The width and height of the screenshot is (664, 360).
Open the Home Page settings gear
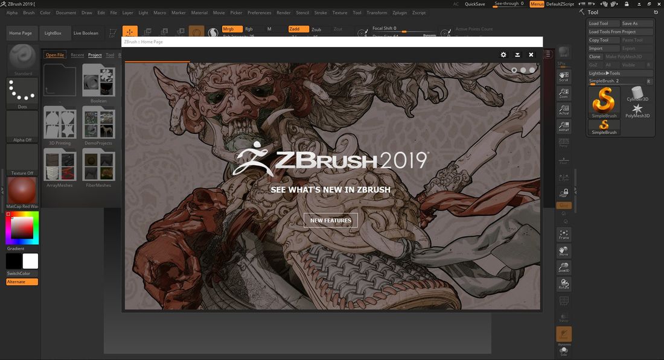(x=503, y=54)
